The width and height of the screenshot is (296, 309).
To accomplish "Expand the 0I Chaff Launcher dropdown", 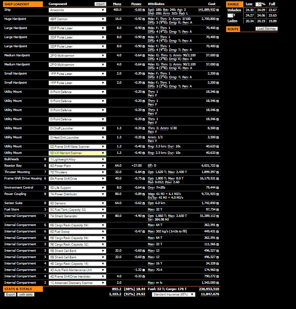I will (x=77, y=129).
